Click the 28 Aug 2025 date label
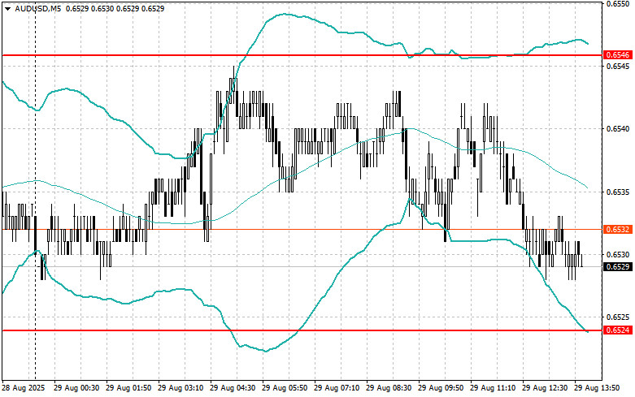The image size is (635, 397). click(24, 388)
